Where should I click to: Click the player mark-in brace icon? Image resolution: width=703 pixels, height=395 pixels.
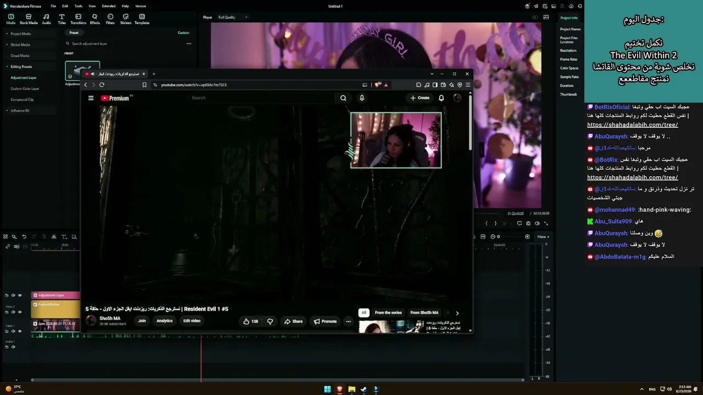coord(487,223)
